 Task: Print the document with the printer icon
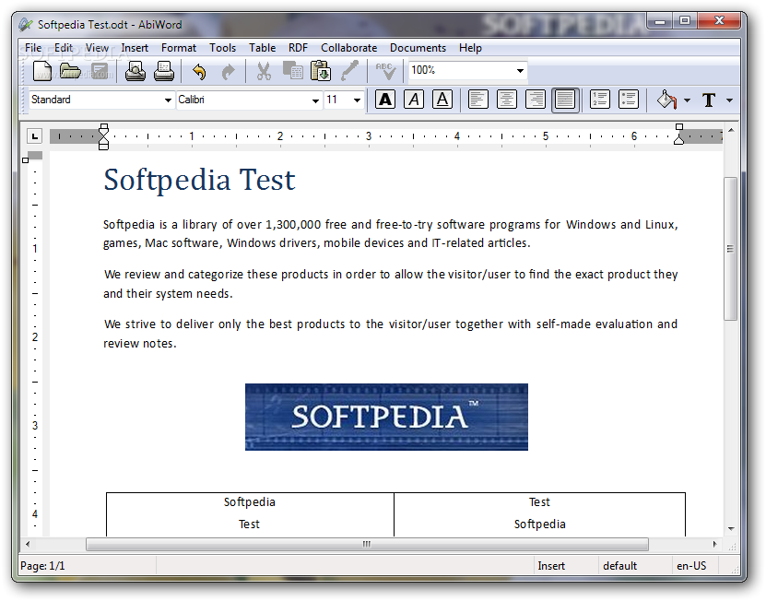pyautogui.click(x=164, y=71)
